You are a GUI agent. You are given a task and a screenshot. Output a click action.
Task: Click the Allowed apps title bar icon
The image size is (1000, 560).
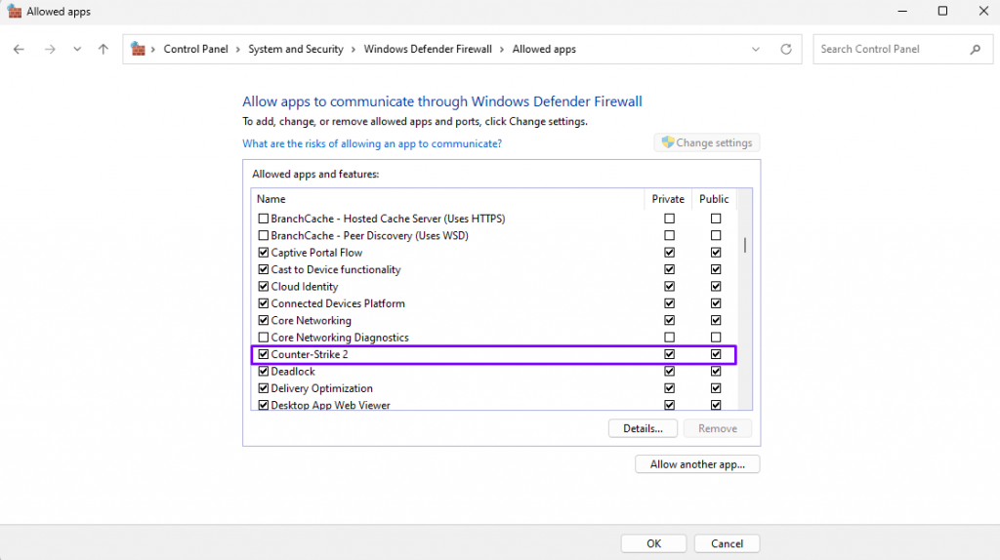pyautogui.click(x=14, y=12)
